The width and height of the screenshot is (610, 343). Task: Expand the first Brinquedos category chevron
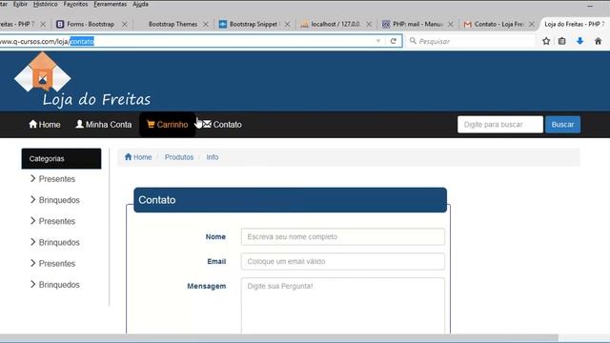point(33,199)
